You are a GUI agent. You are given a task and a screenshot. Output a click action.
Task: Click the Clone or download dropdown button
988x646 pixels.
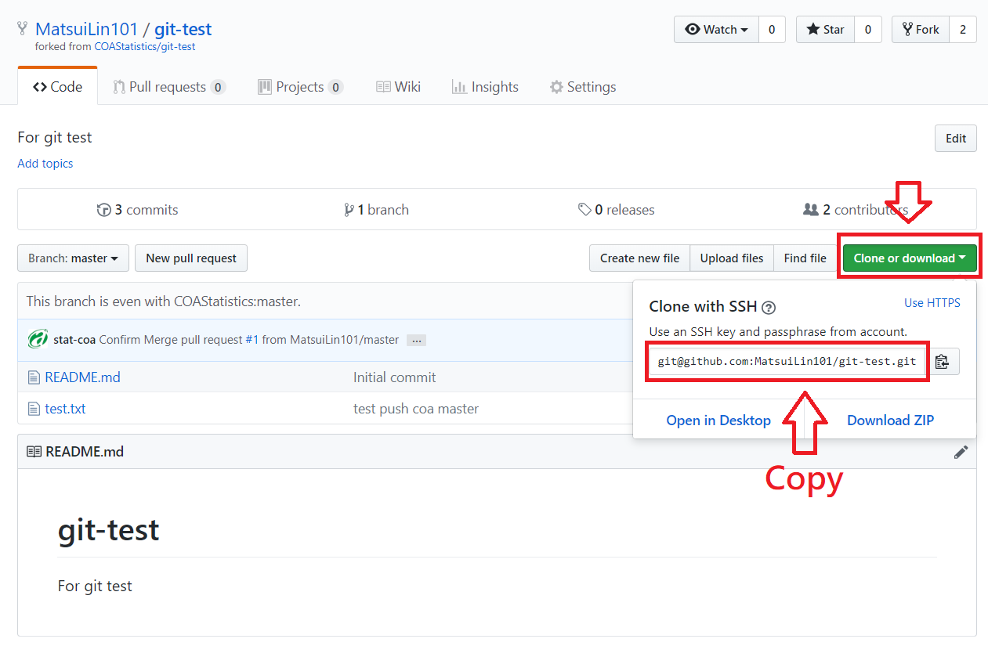coord(910,258)
